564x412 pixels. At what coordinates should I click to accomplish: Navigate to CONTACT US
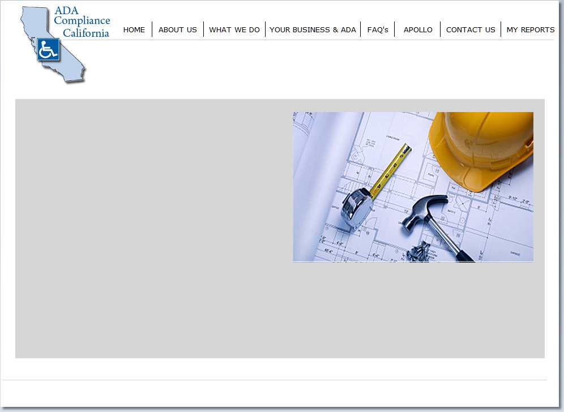(x=471, y=30)
